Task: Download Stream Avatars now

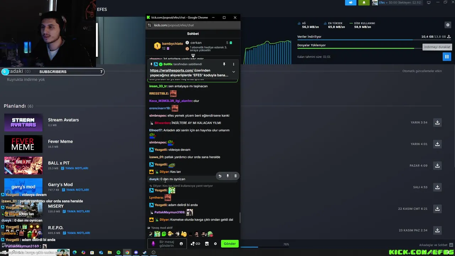Action: click(x=437, y=122)
